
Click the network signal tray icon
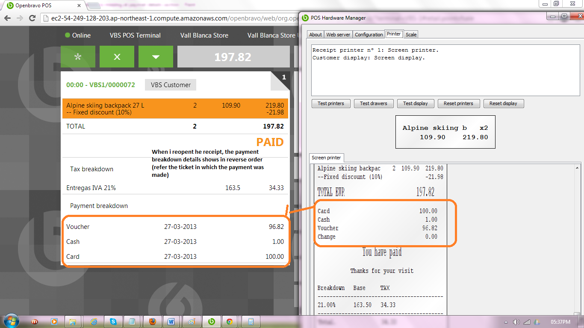tap(527, 322)
